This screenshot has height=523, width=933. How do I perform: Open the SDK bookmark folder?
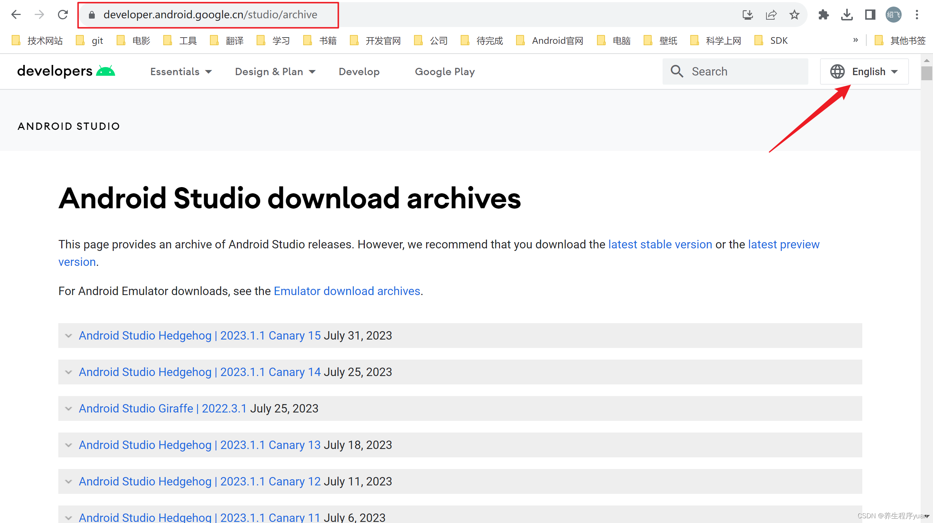pos(771,40)
